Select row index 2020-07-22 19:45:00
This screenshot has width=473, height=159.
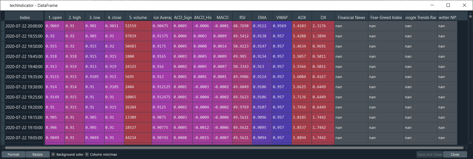coord(24,56)
